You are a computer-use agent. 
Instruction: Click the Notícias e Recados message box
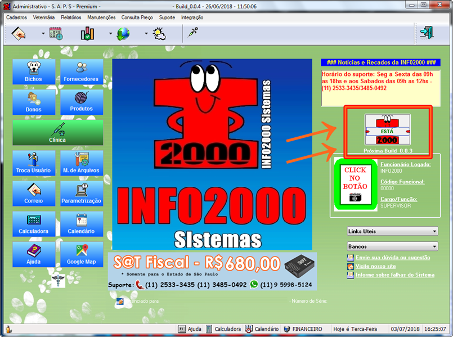pos(381,88)
